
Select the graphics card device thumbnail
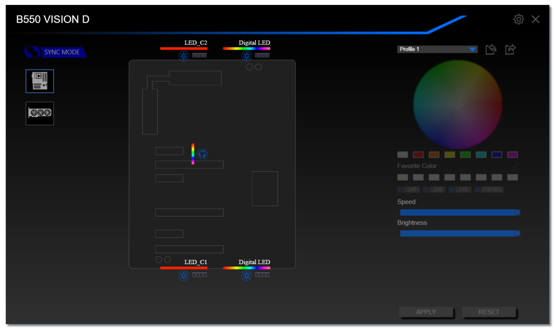pyautogui.click(x=40, y=113)
